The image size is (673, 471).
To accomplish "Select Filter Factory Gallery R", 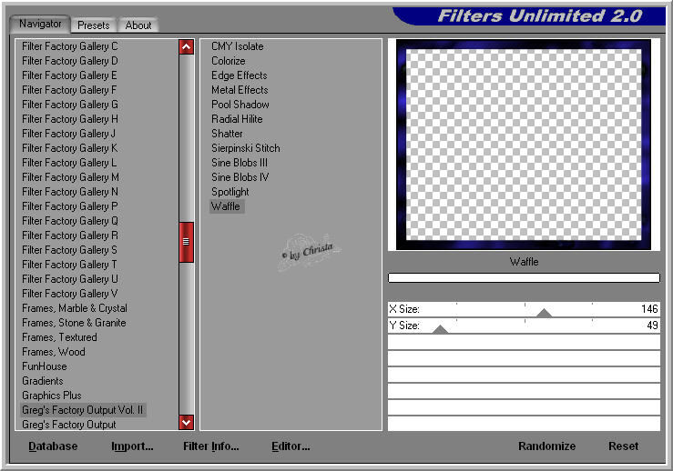I will tap(70, 235).
